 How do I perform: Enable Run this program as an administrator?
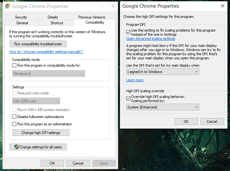[x=14, y=124]
